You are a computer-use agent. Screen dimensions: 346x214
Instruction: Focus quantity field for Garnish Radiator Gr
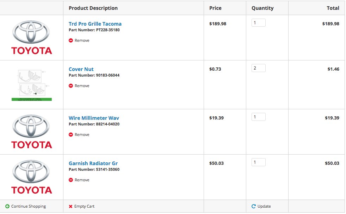click(x=258, y=162)
